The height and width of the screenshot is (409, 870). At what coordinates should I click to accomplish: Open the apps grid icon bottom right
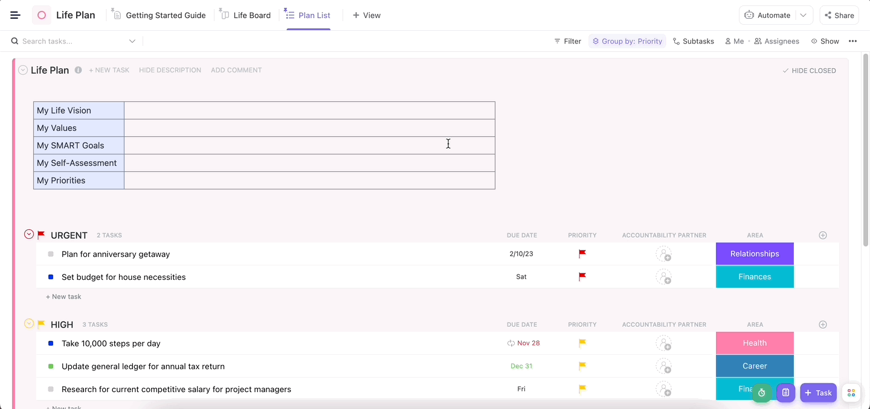tap(851, 393)
